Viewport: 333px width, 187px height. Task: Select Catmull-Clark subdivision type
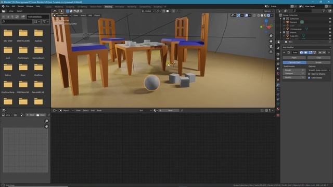coord(294,62)
